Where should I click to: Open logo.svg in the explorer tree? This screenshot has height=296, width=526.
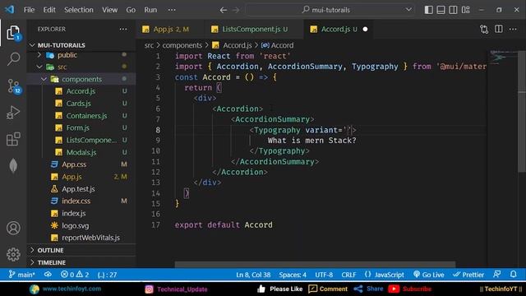click(x=75, y=225)
